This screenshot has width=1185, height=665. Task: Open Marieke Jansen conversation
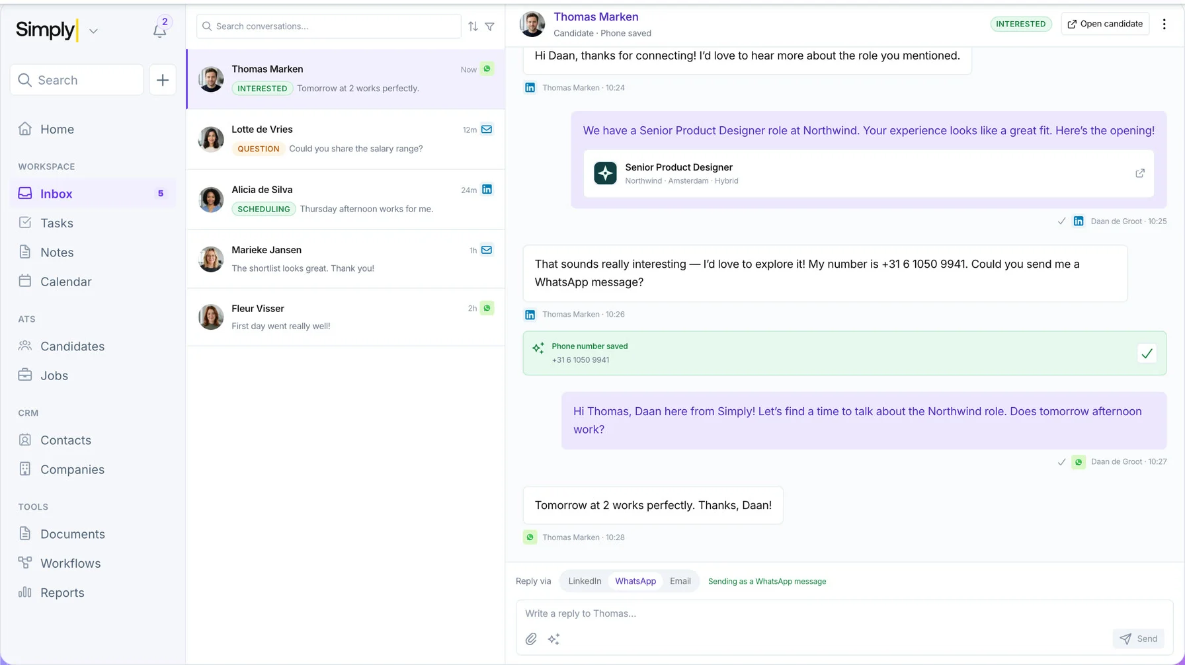click(346, 259)
